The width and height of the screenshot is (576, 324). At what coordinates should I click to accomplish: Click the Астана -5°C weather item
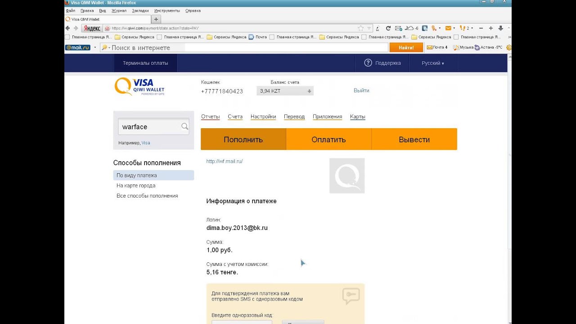488,47
